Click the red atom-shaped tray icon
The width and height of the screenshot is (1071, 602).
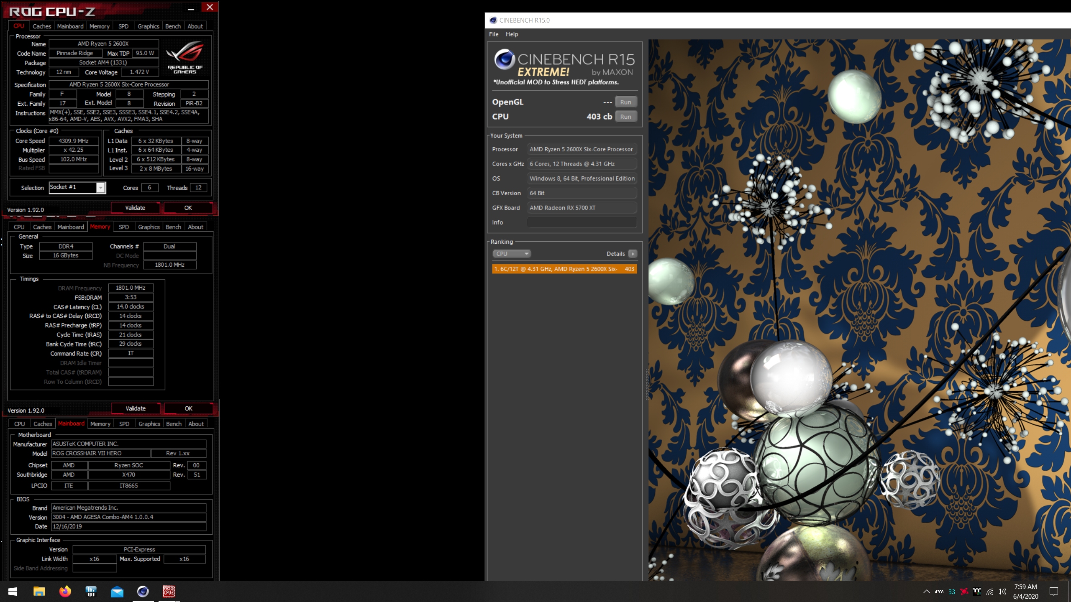[x=964, y=592]
